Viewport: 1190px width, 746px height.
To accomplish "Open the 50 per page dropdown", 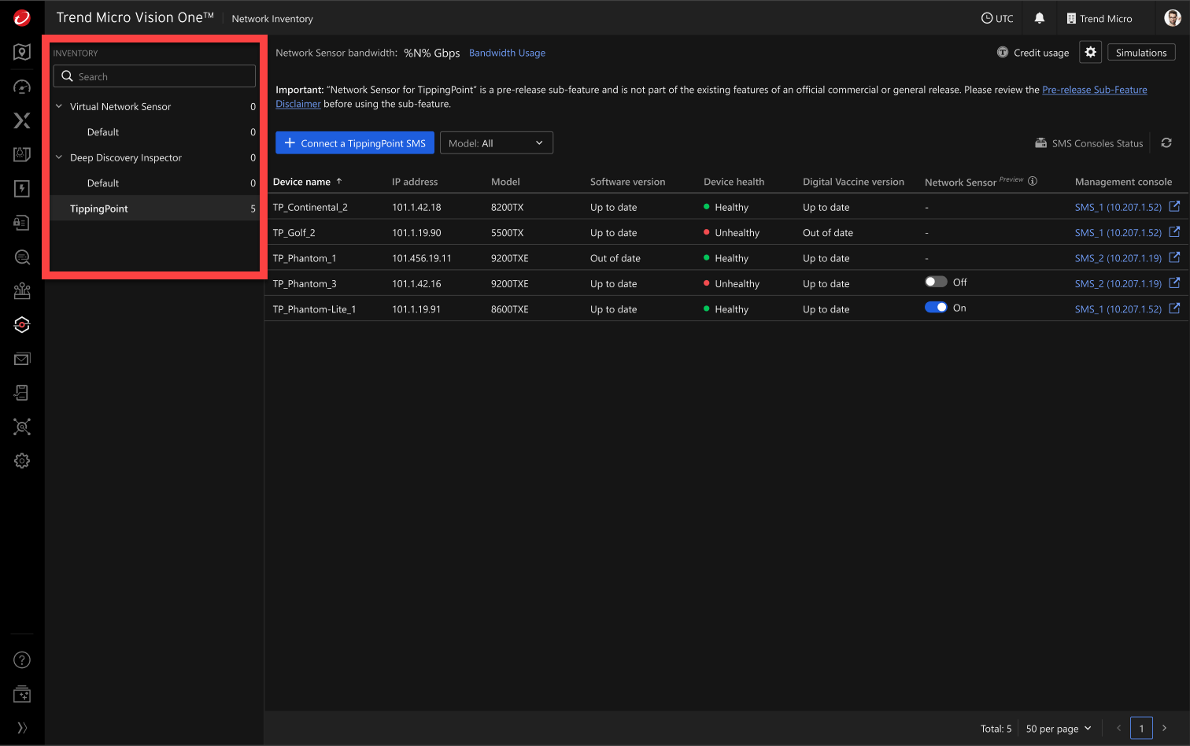I will pos(1058,728).
